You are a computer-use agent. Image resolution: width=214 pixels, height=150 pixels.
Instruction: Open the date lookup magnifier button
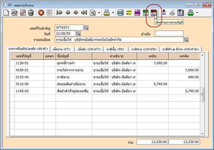point(78,33)
